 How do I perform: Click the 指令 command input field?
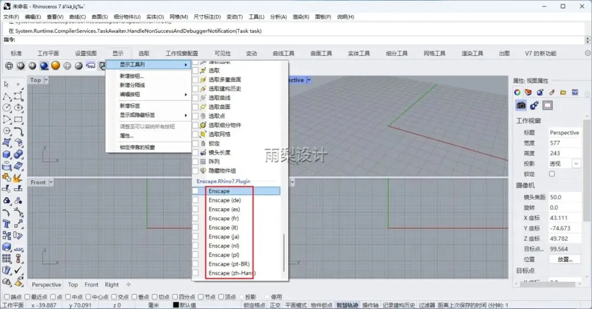(300, 39)
